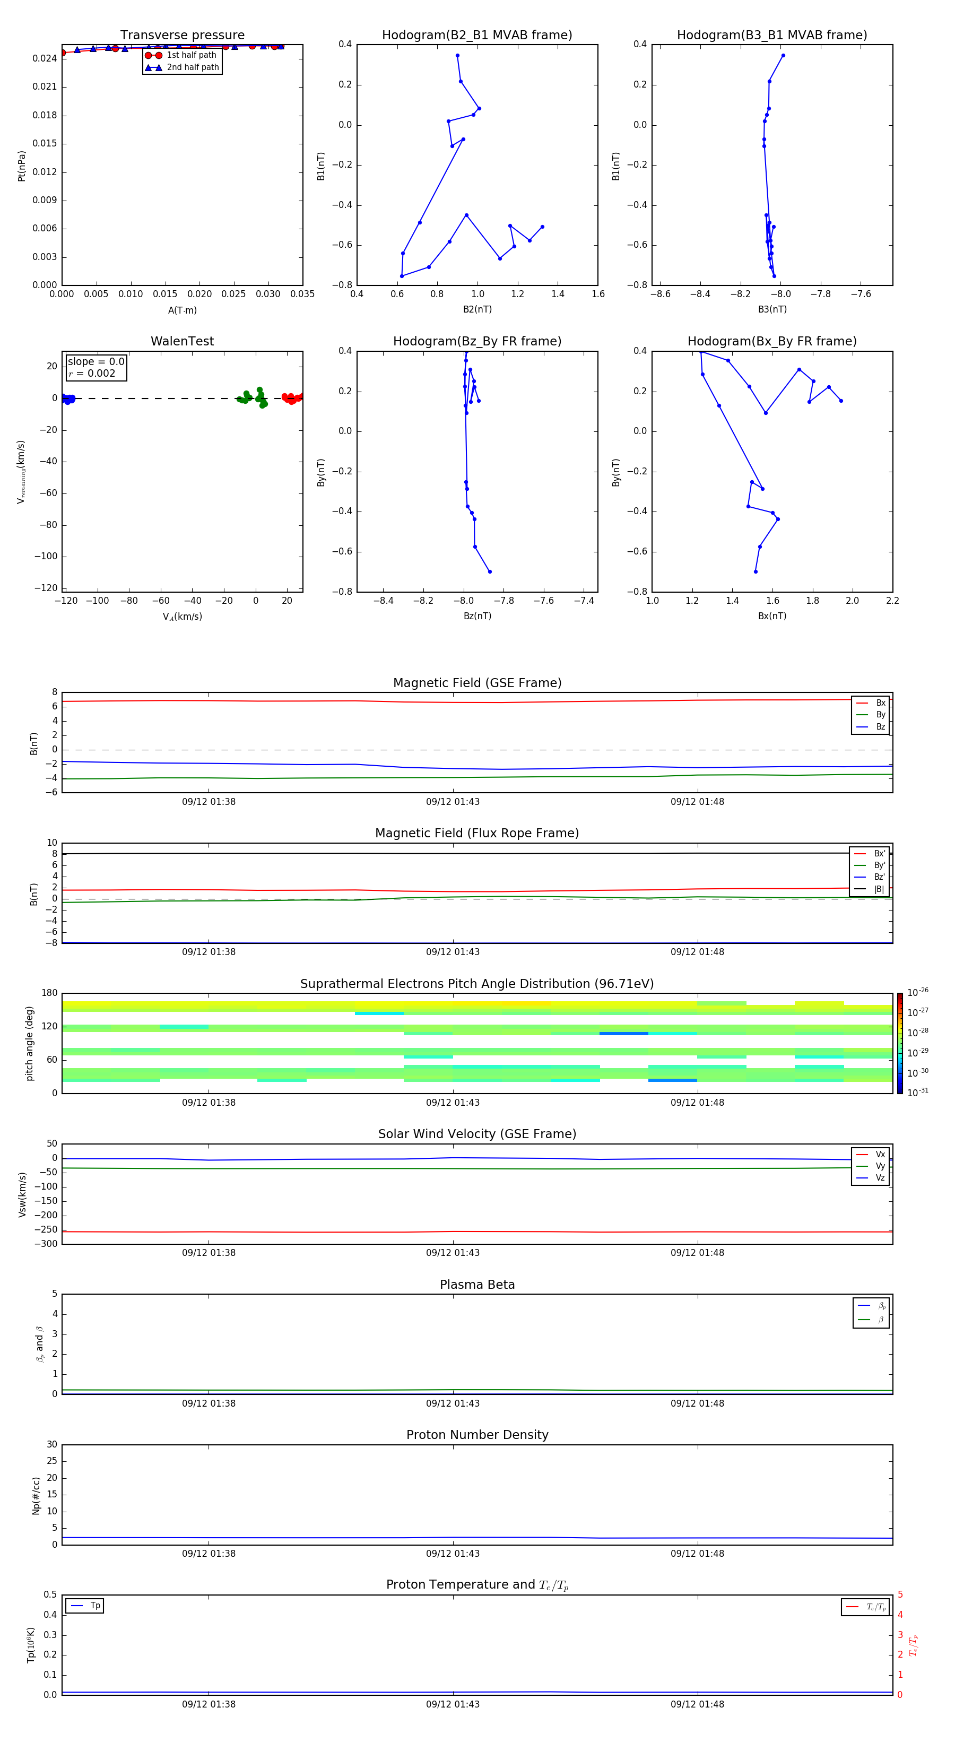Click the blue cluster in WalenTest plot
The height and width of the screenshot is (1751, 955).
[68, 399]
